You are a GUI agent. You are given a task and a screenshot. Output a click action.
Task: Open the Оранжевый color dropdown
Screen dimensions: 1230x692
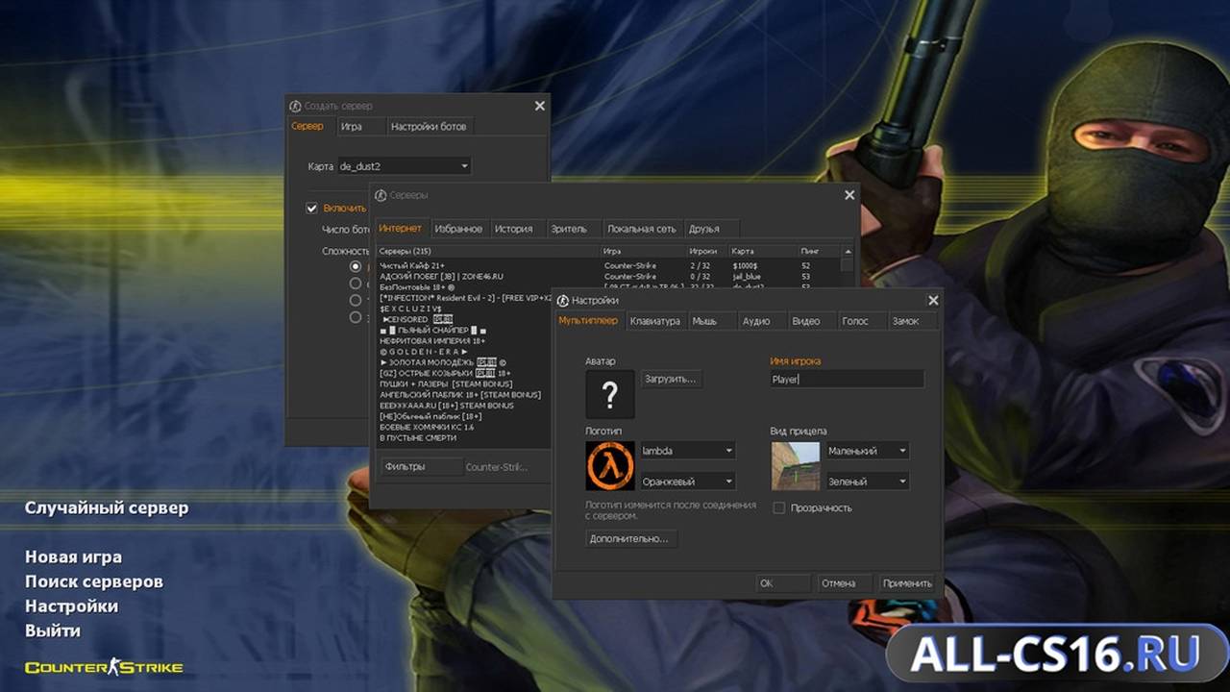(x=688, y=481)
